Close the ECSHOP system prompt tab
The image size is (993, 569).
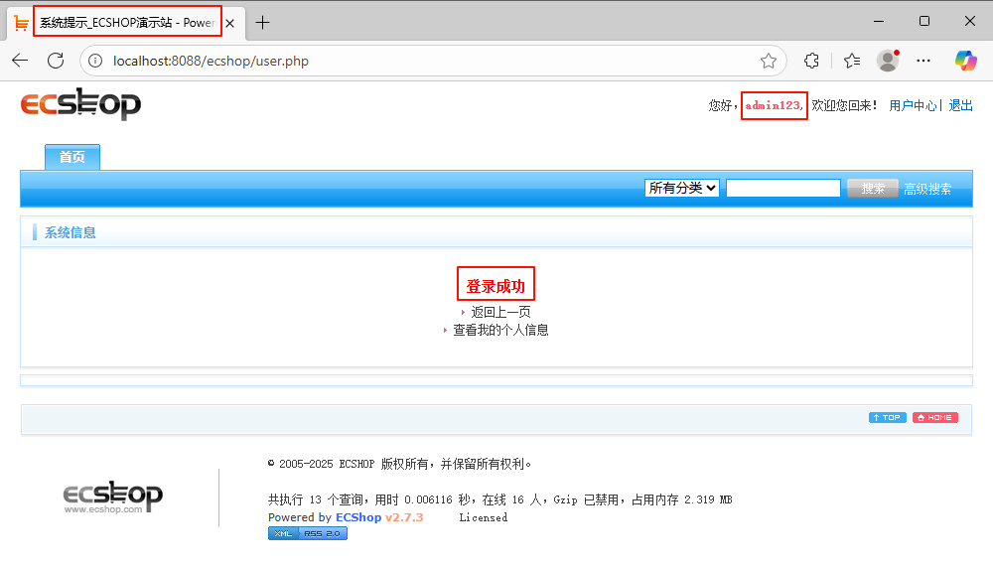(230, 24)
